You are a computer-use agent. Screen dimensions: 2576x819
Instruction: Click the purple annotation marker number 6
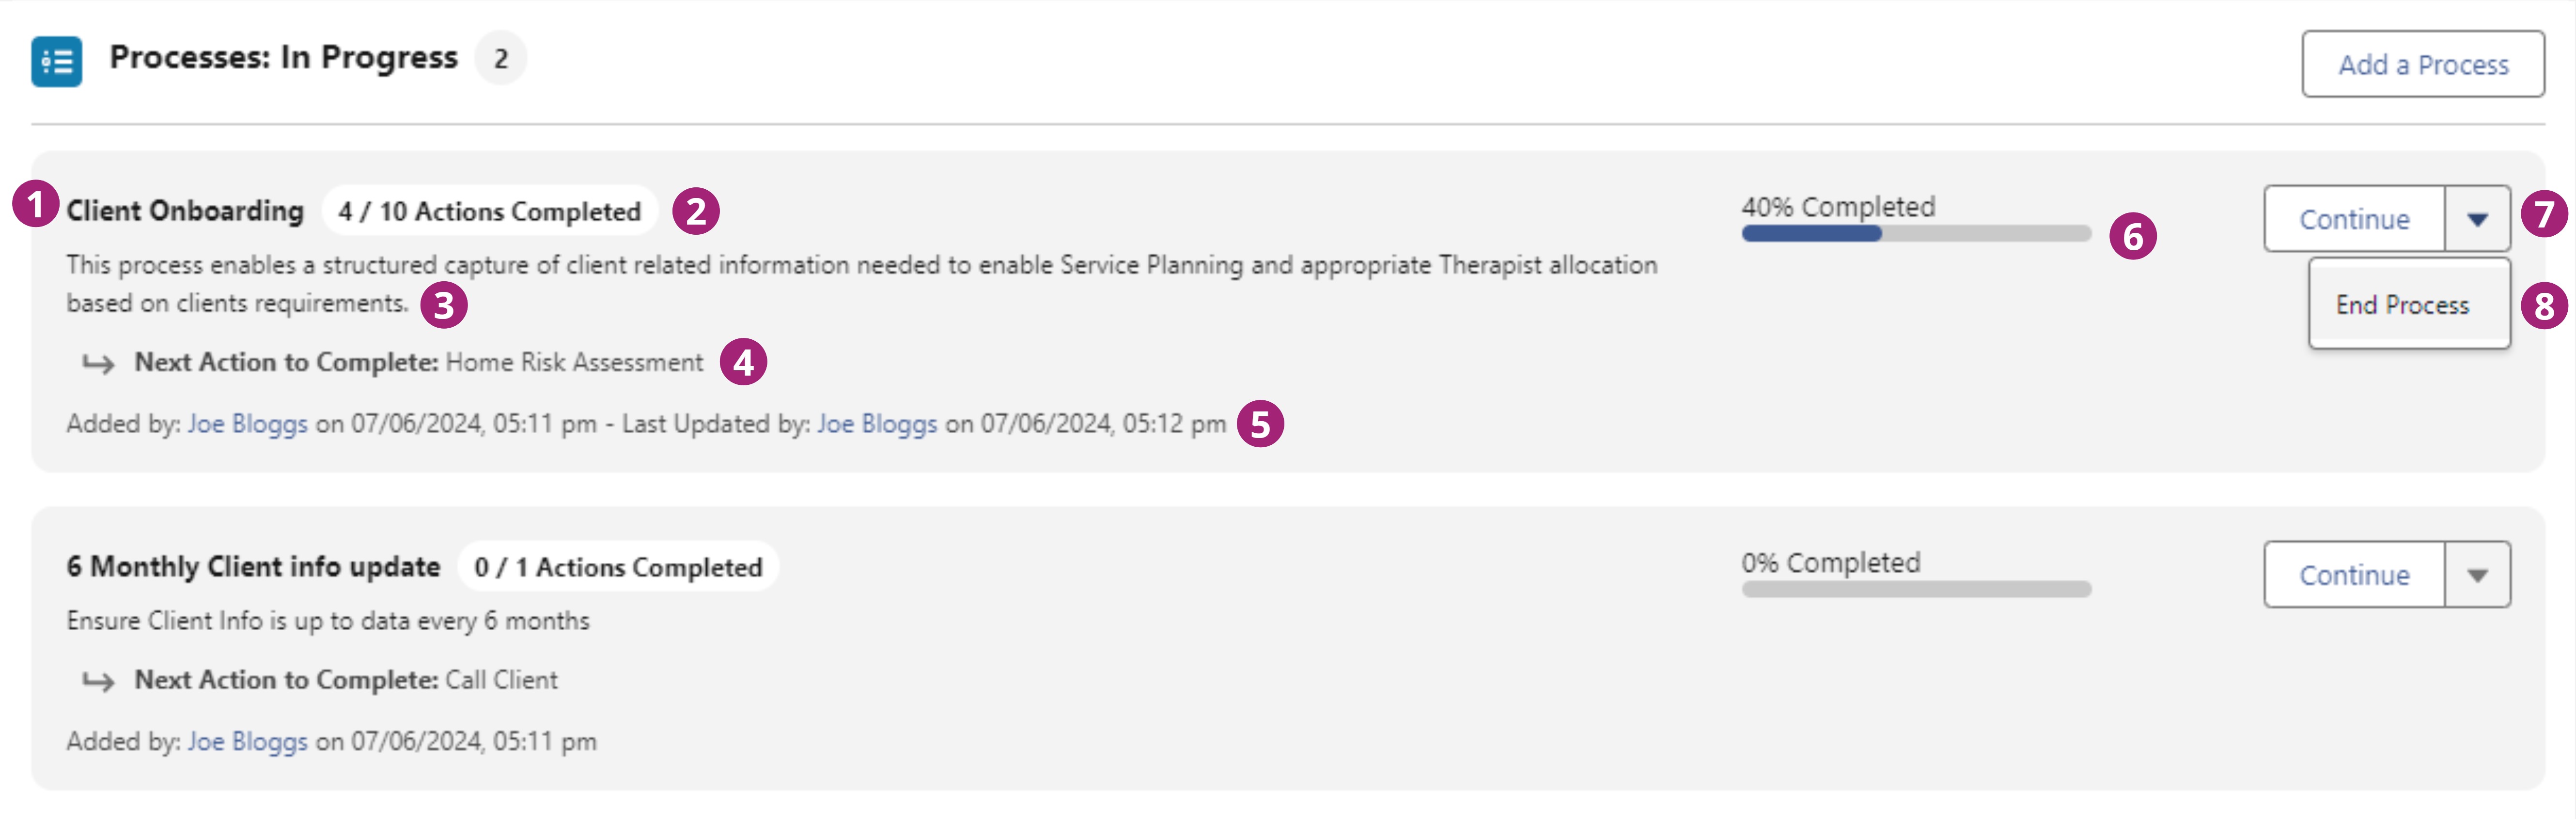click(2132, 237)
